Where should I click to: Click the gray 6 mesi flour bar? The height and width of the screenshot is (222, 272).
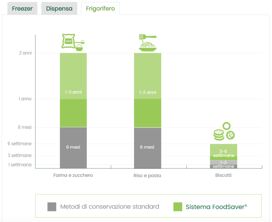[73, 147]
